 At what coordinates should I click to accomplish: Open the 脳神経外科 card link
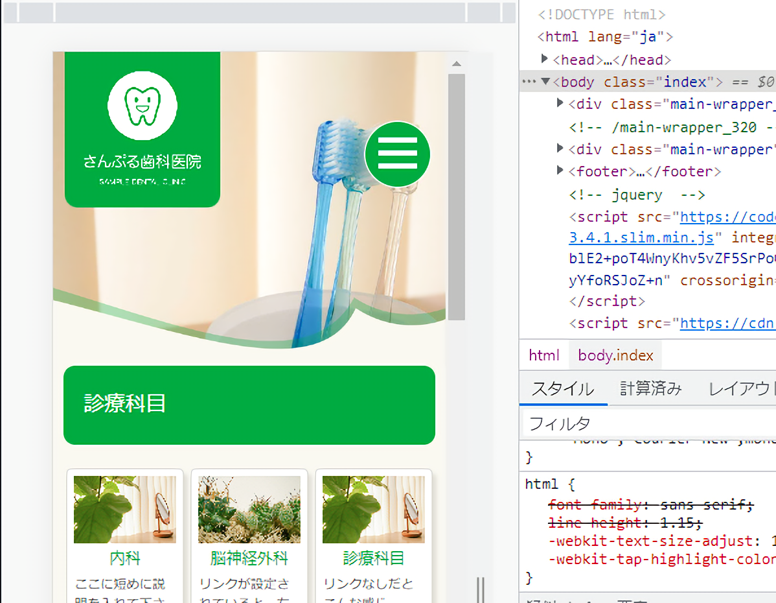click(249, 558)
